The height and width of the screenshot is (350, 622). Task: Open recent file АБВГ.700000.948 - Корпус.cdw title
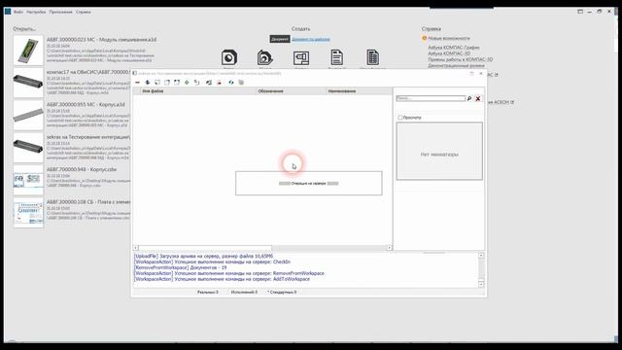(82, 169)
